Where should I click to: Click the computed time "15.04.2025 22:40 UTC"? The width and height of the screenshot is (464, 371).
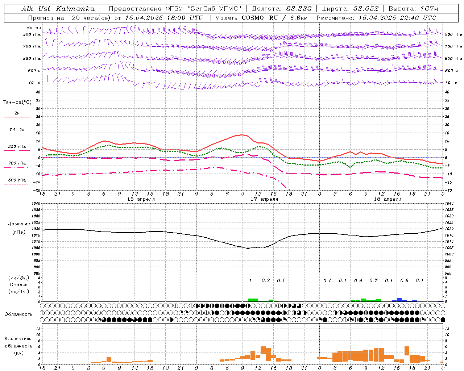click(398, 18)
